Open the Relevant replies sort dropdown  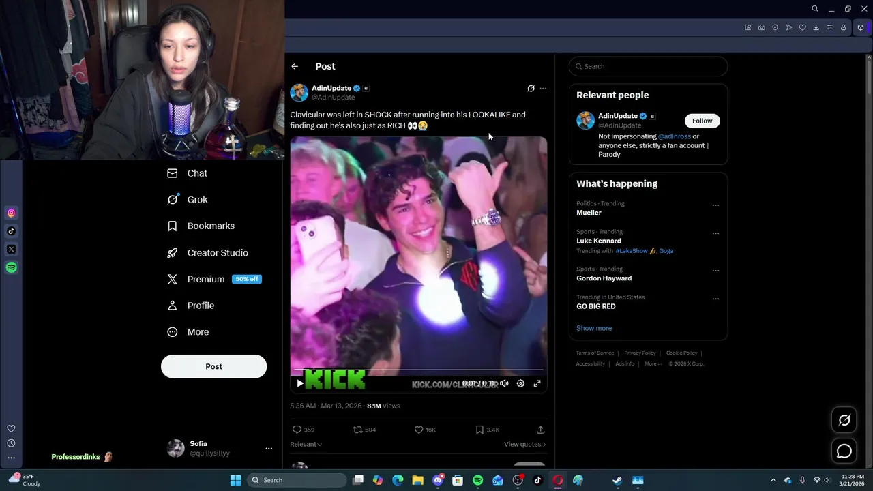coord(306,444)
